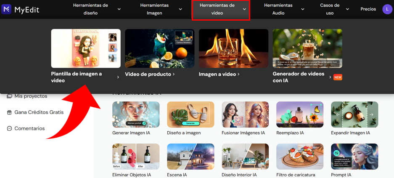Open the Herramientas Audio dropdown
394x178 pixels.
(x=284, y=9)
